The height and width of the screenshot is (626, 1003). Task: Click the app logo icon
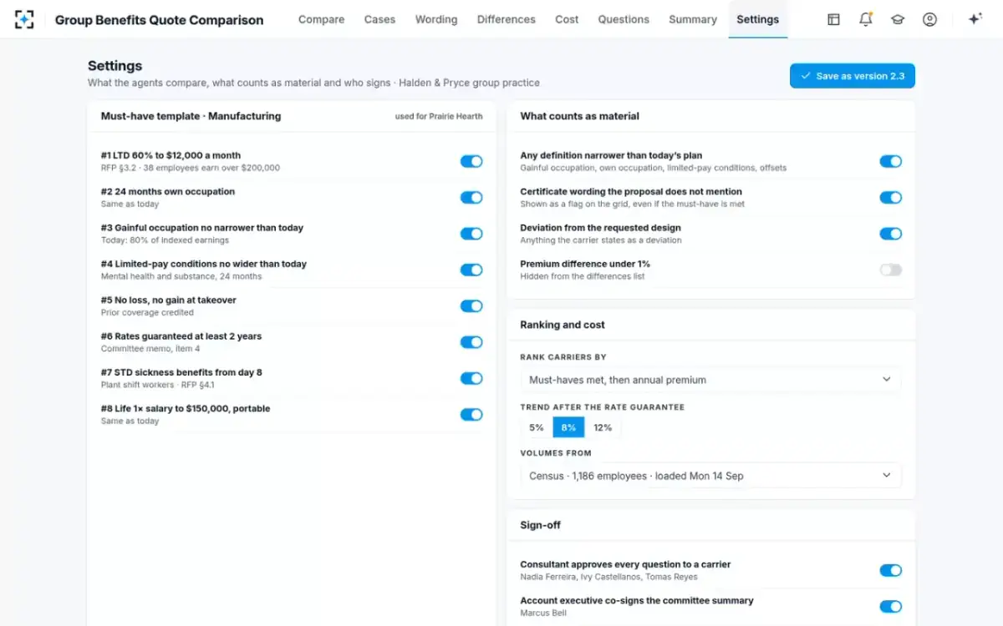pyautogui.click(x=25, y=19)
